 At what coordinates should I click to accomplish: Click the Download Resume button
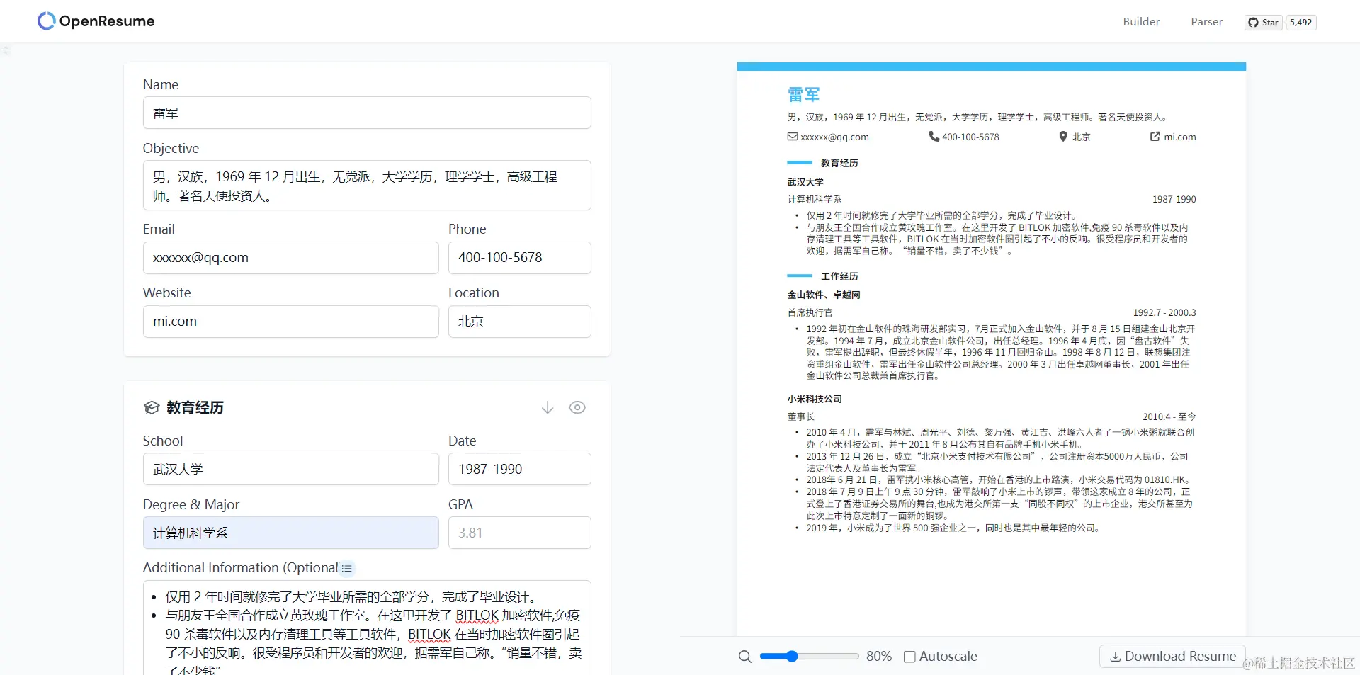point(1172,657)
